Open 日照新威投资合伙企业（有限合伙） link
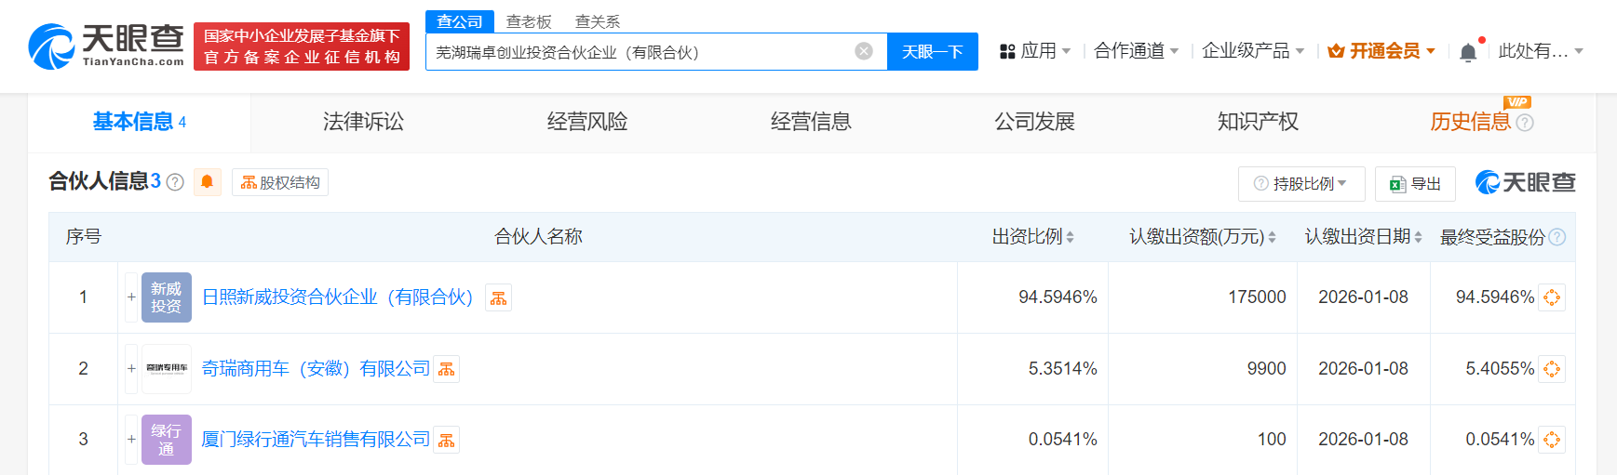 click(338, 297)
